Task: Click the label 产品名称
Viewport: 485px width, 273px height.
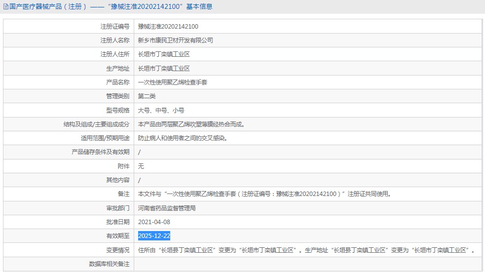Action: [x=118, y=82]
